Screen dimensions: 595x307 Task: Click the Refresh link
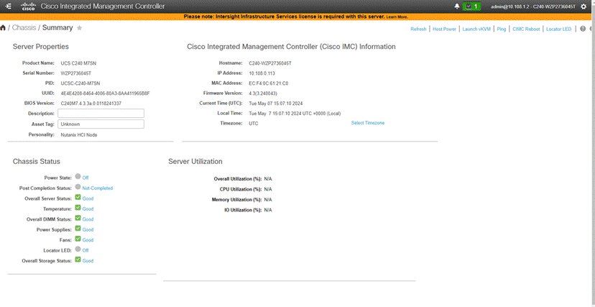point(418,29)
